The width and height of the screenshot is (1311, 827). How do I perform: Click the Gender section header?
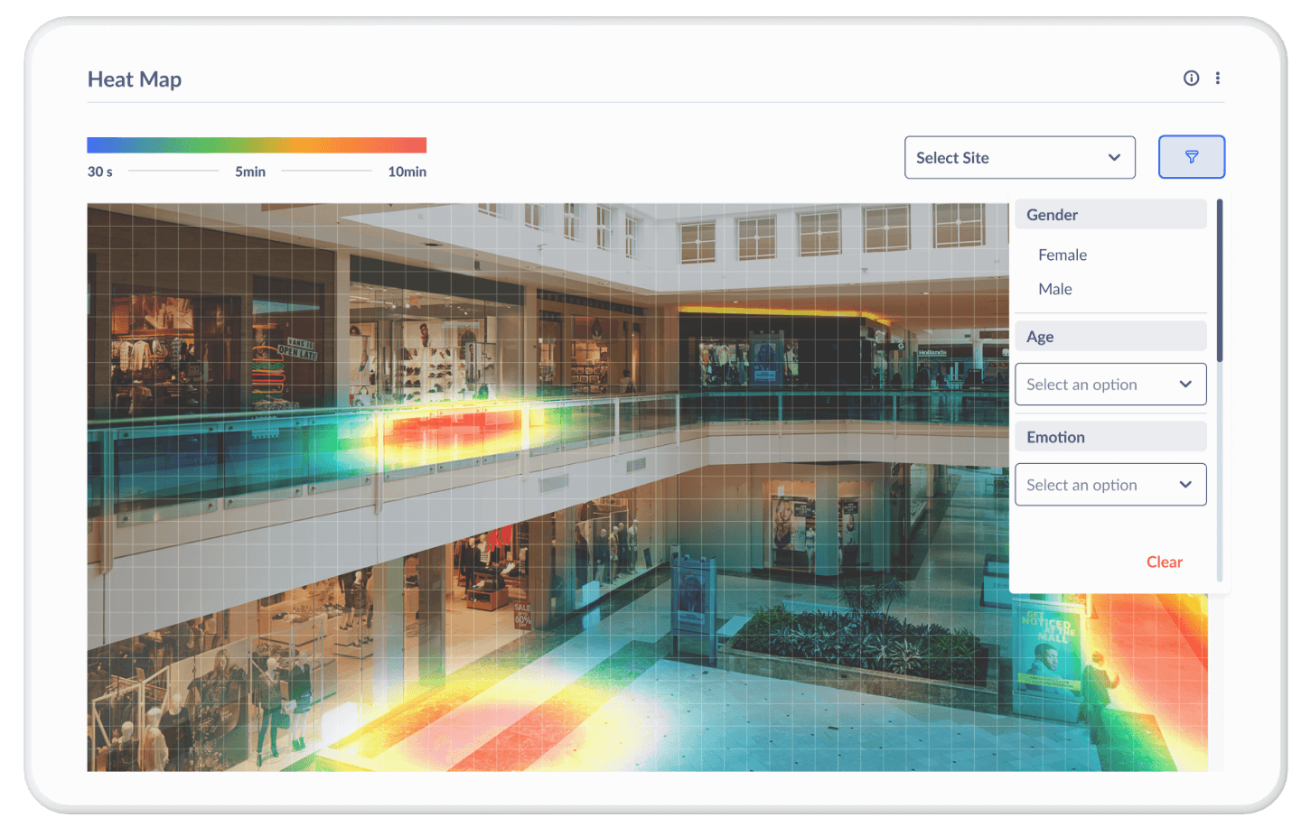pyautogui.click(x=1110, y=215)
